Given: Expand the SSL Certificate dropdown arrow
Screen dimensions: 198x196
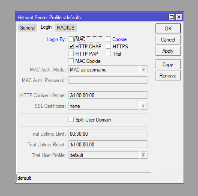Looking at the screenshot, I should 144,106.
